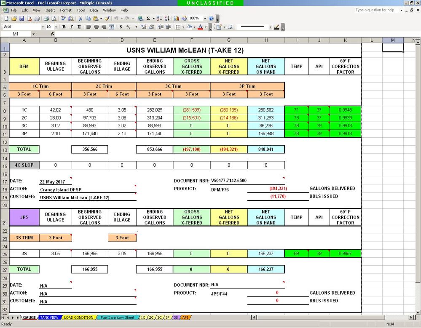Click the last sheet tab scroll arrow
The width and height of the screenshot is (421, 328).
coord(18,317)
